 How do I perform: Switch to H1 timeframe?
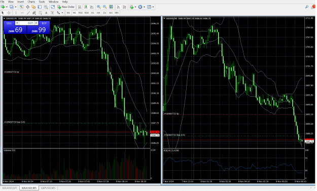(x=92, y=13)
